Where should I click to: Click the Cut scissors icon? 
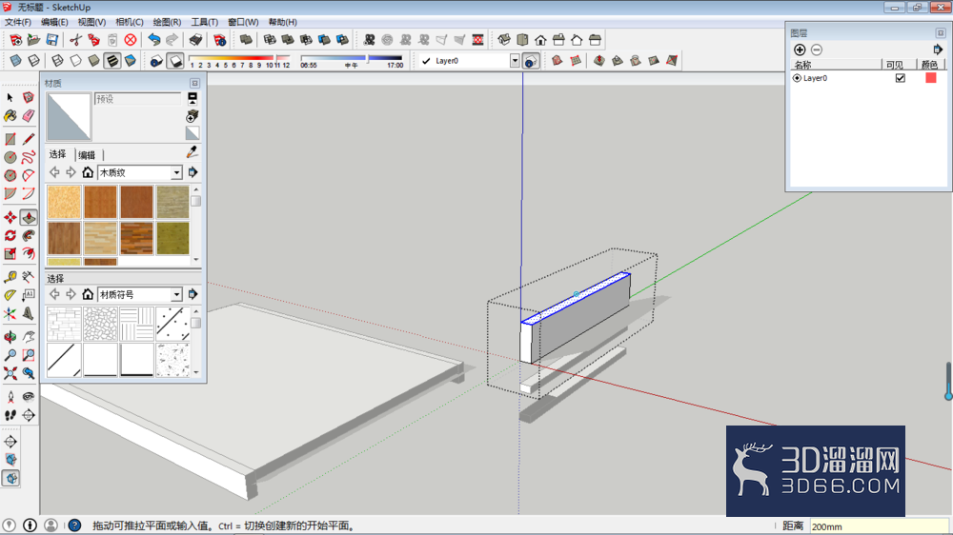75,40
